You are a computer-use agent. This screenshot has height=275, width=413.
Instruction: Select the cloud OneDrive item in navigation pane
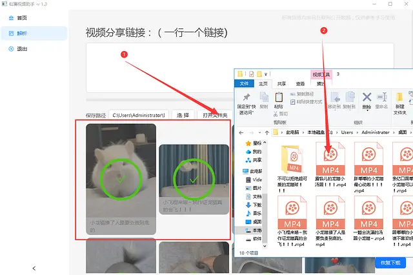[x=254, y=152]
